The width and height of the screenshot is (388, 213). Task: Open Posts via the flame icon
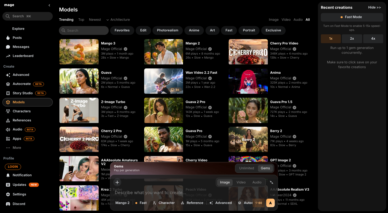pyautogui.click(x=8, y=38)
